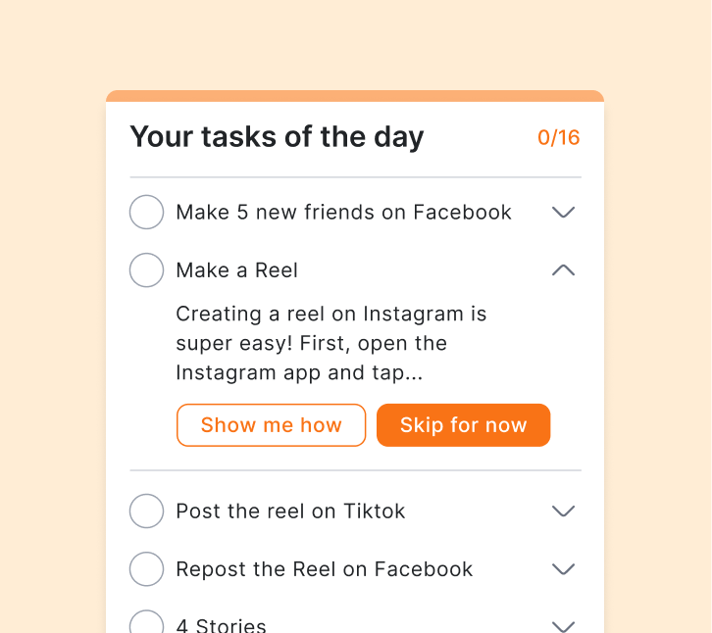
Task: Expand the Post the reel on Tiktok chevron
Action: [x=563, y=511]
